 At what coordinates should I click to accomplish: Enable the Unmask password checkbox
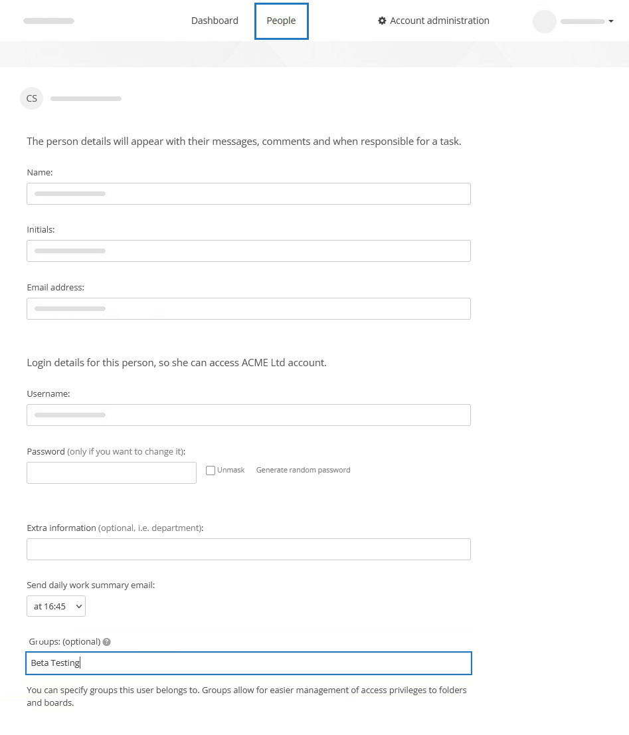pos(210,470)
